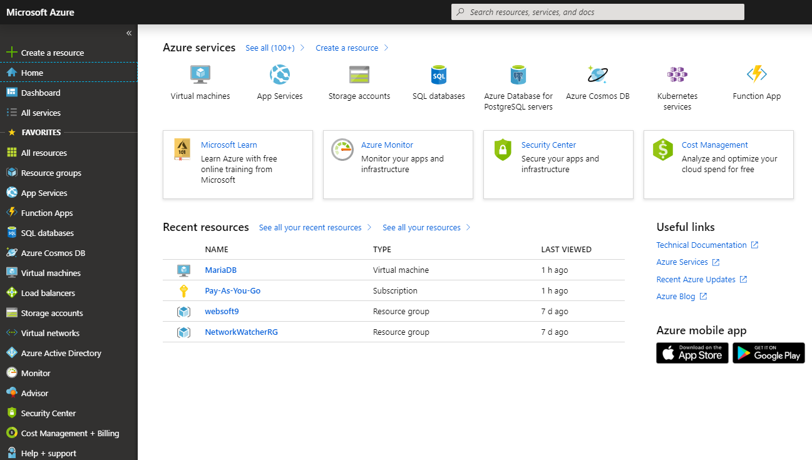Open the MariaDB virtual machine resource
Screen dimensions: 812x460
pyautogui.click(x=221, y=270)
